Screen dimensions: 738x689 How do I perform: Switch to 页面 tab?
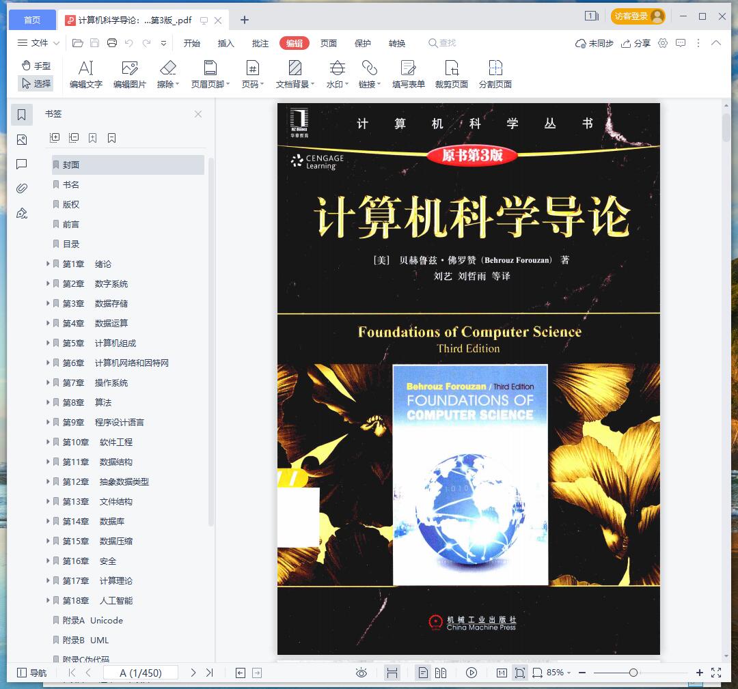[329, 43]
